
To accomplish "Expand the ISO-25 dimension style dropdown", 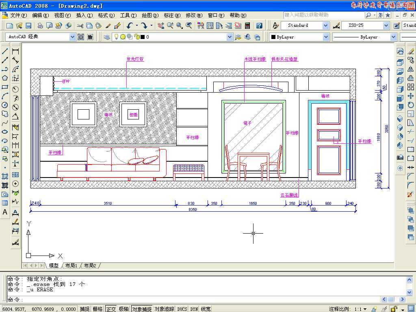I will coord(386,26).
